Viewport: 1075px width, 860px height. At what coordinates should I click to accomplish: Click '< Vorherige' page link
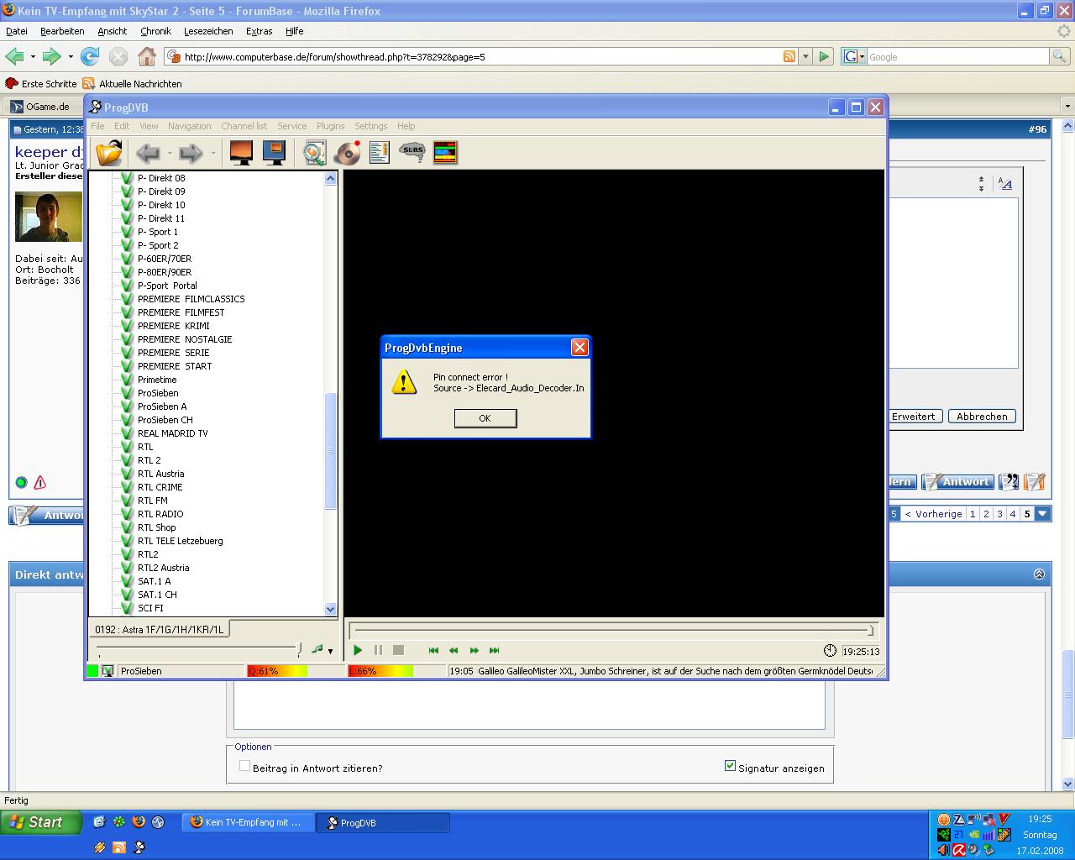[x=933, y=514]
